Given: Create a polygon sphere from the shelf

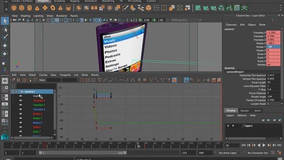Looking at the screenshot, I should (x=14, y=8).
